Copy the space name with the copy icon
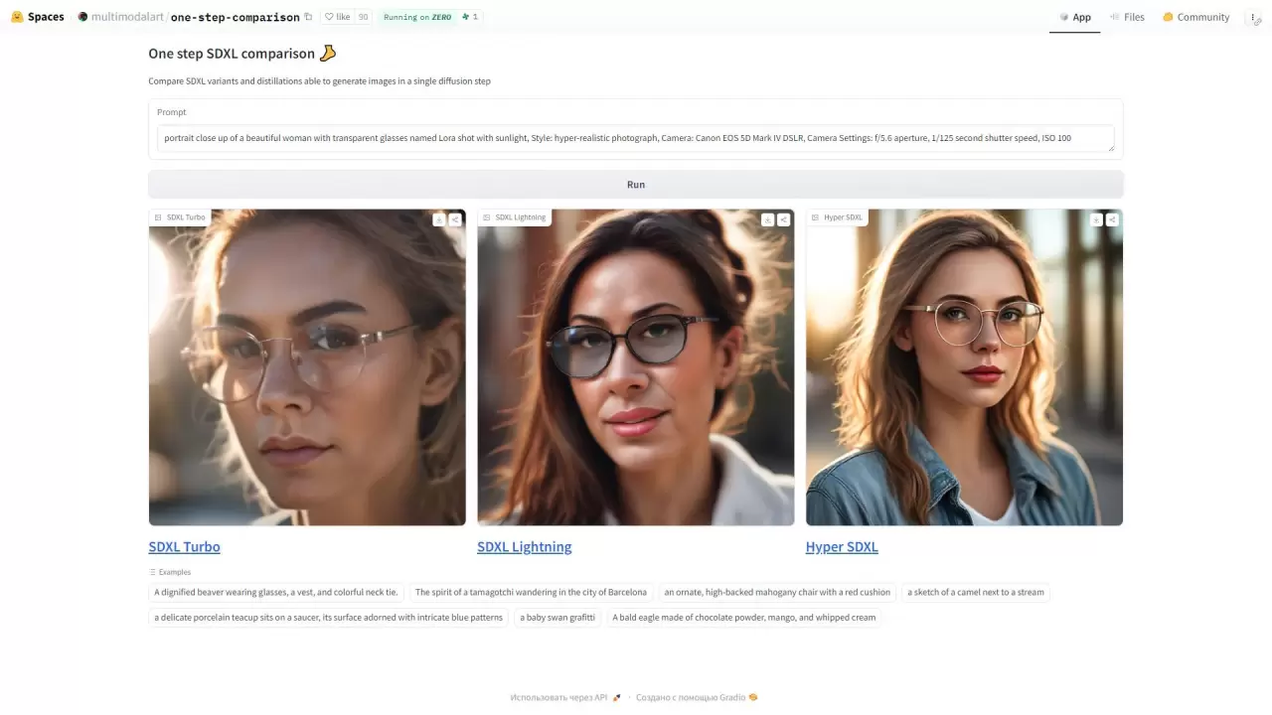 [308, 17]
